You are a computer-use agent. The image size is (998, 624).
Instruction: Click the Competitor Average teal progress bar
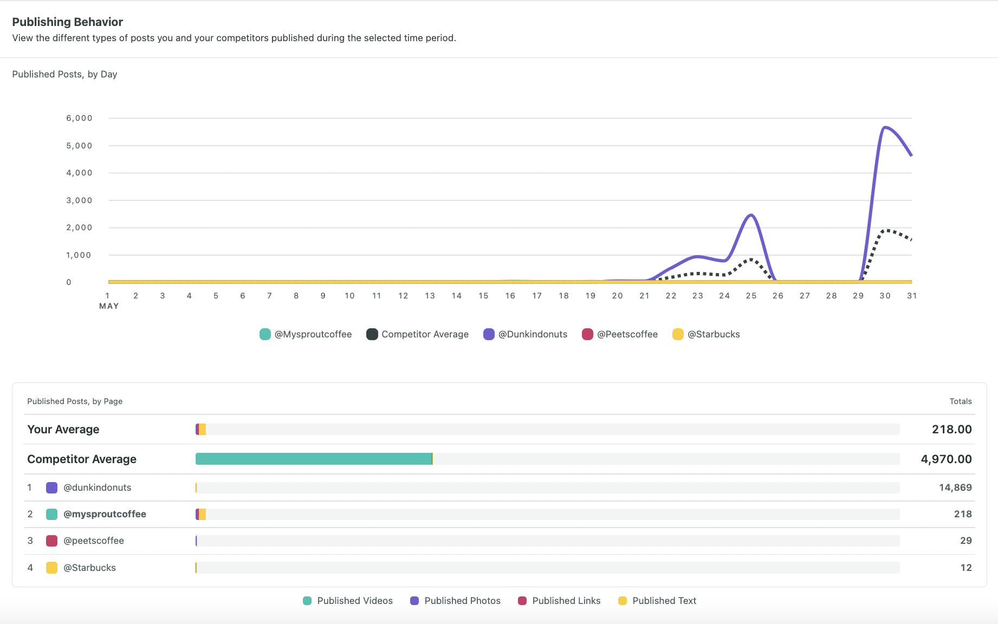[314, 459]
